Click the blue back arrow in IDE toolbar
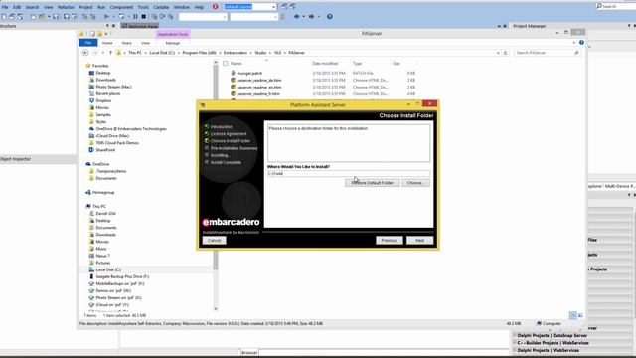636x358 pixels. [x=296, y=17]
